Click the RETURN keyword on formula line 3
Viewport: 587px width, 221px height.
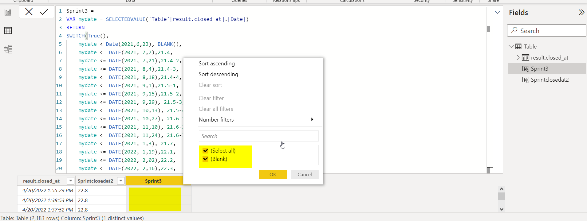75,28
